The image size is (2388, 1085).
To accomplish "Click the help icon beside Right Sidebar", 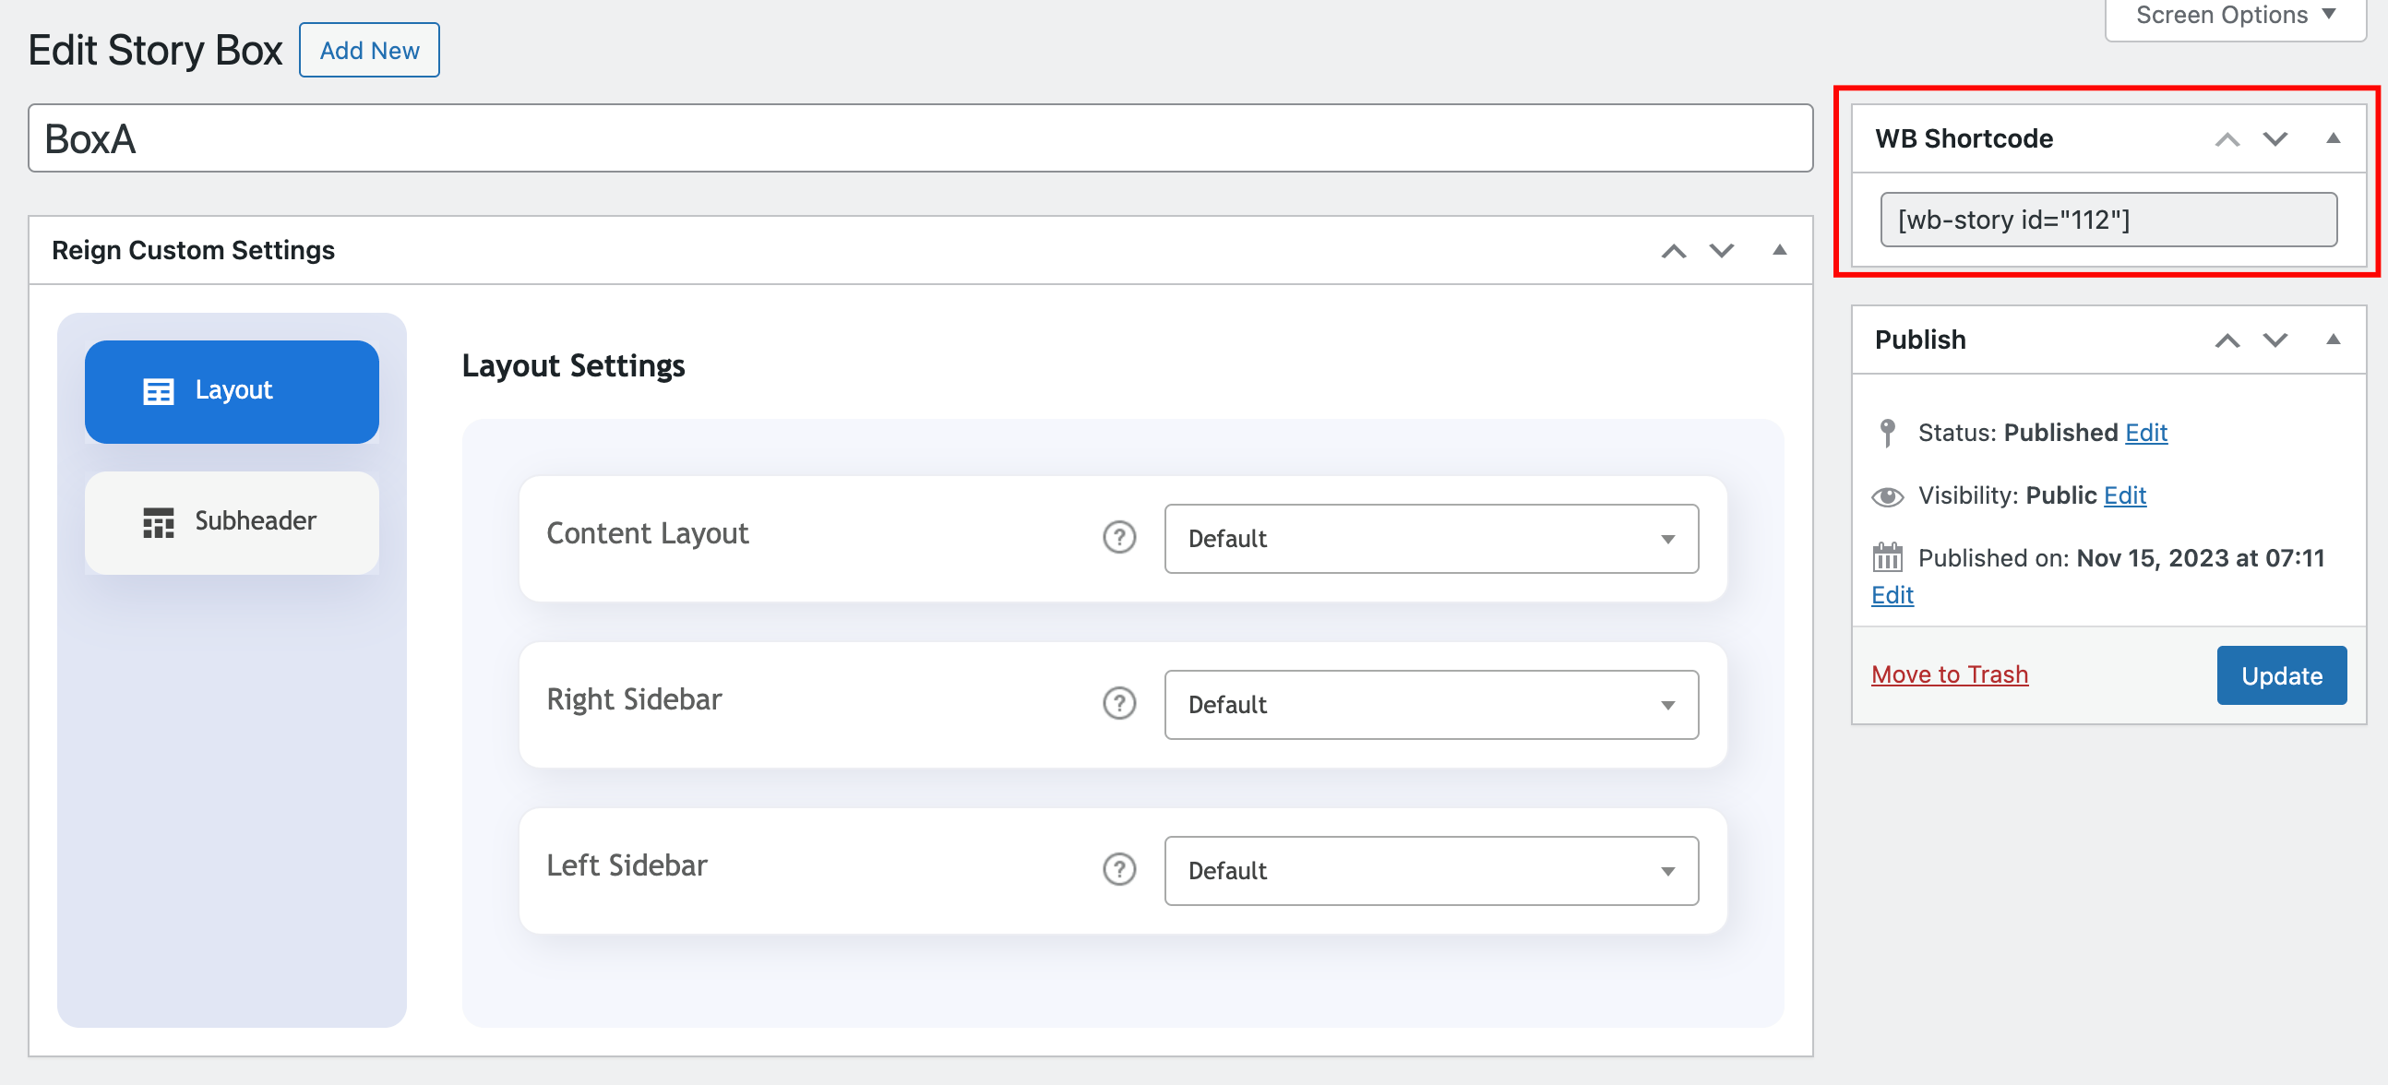I will coord(1119,703).
